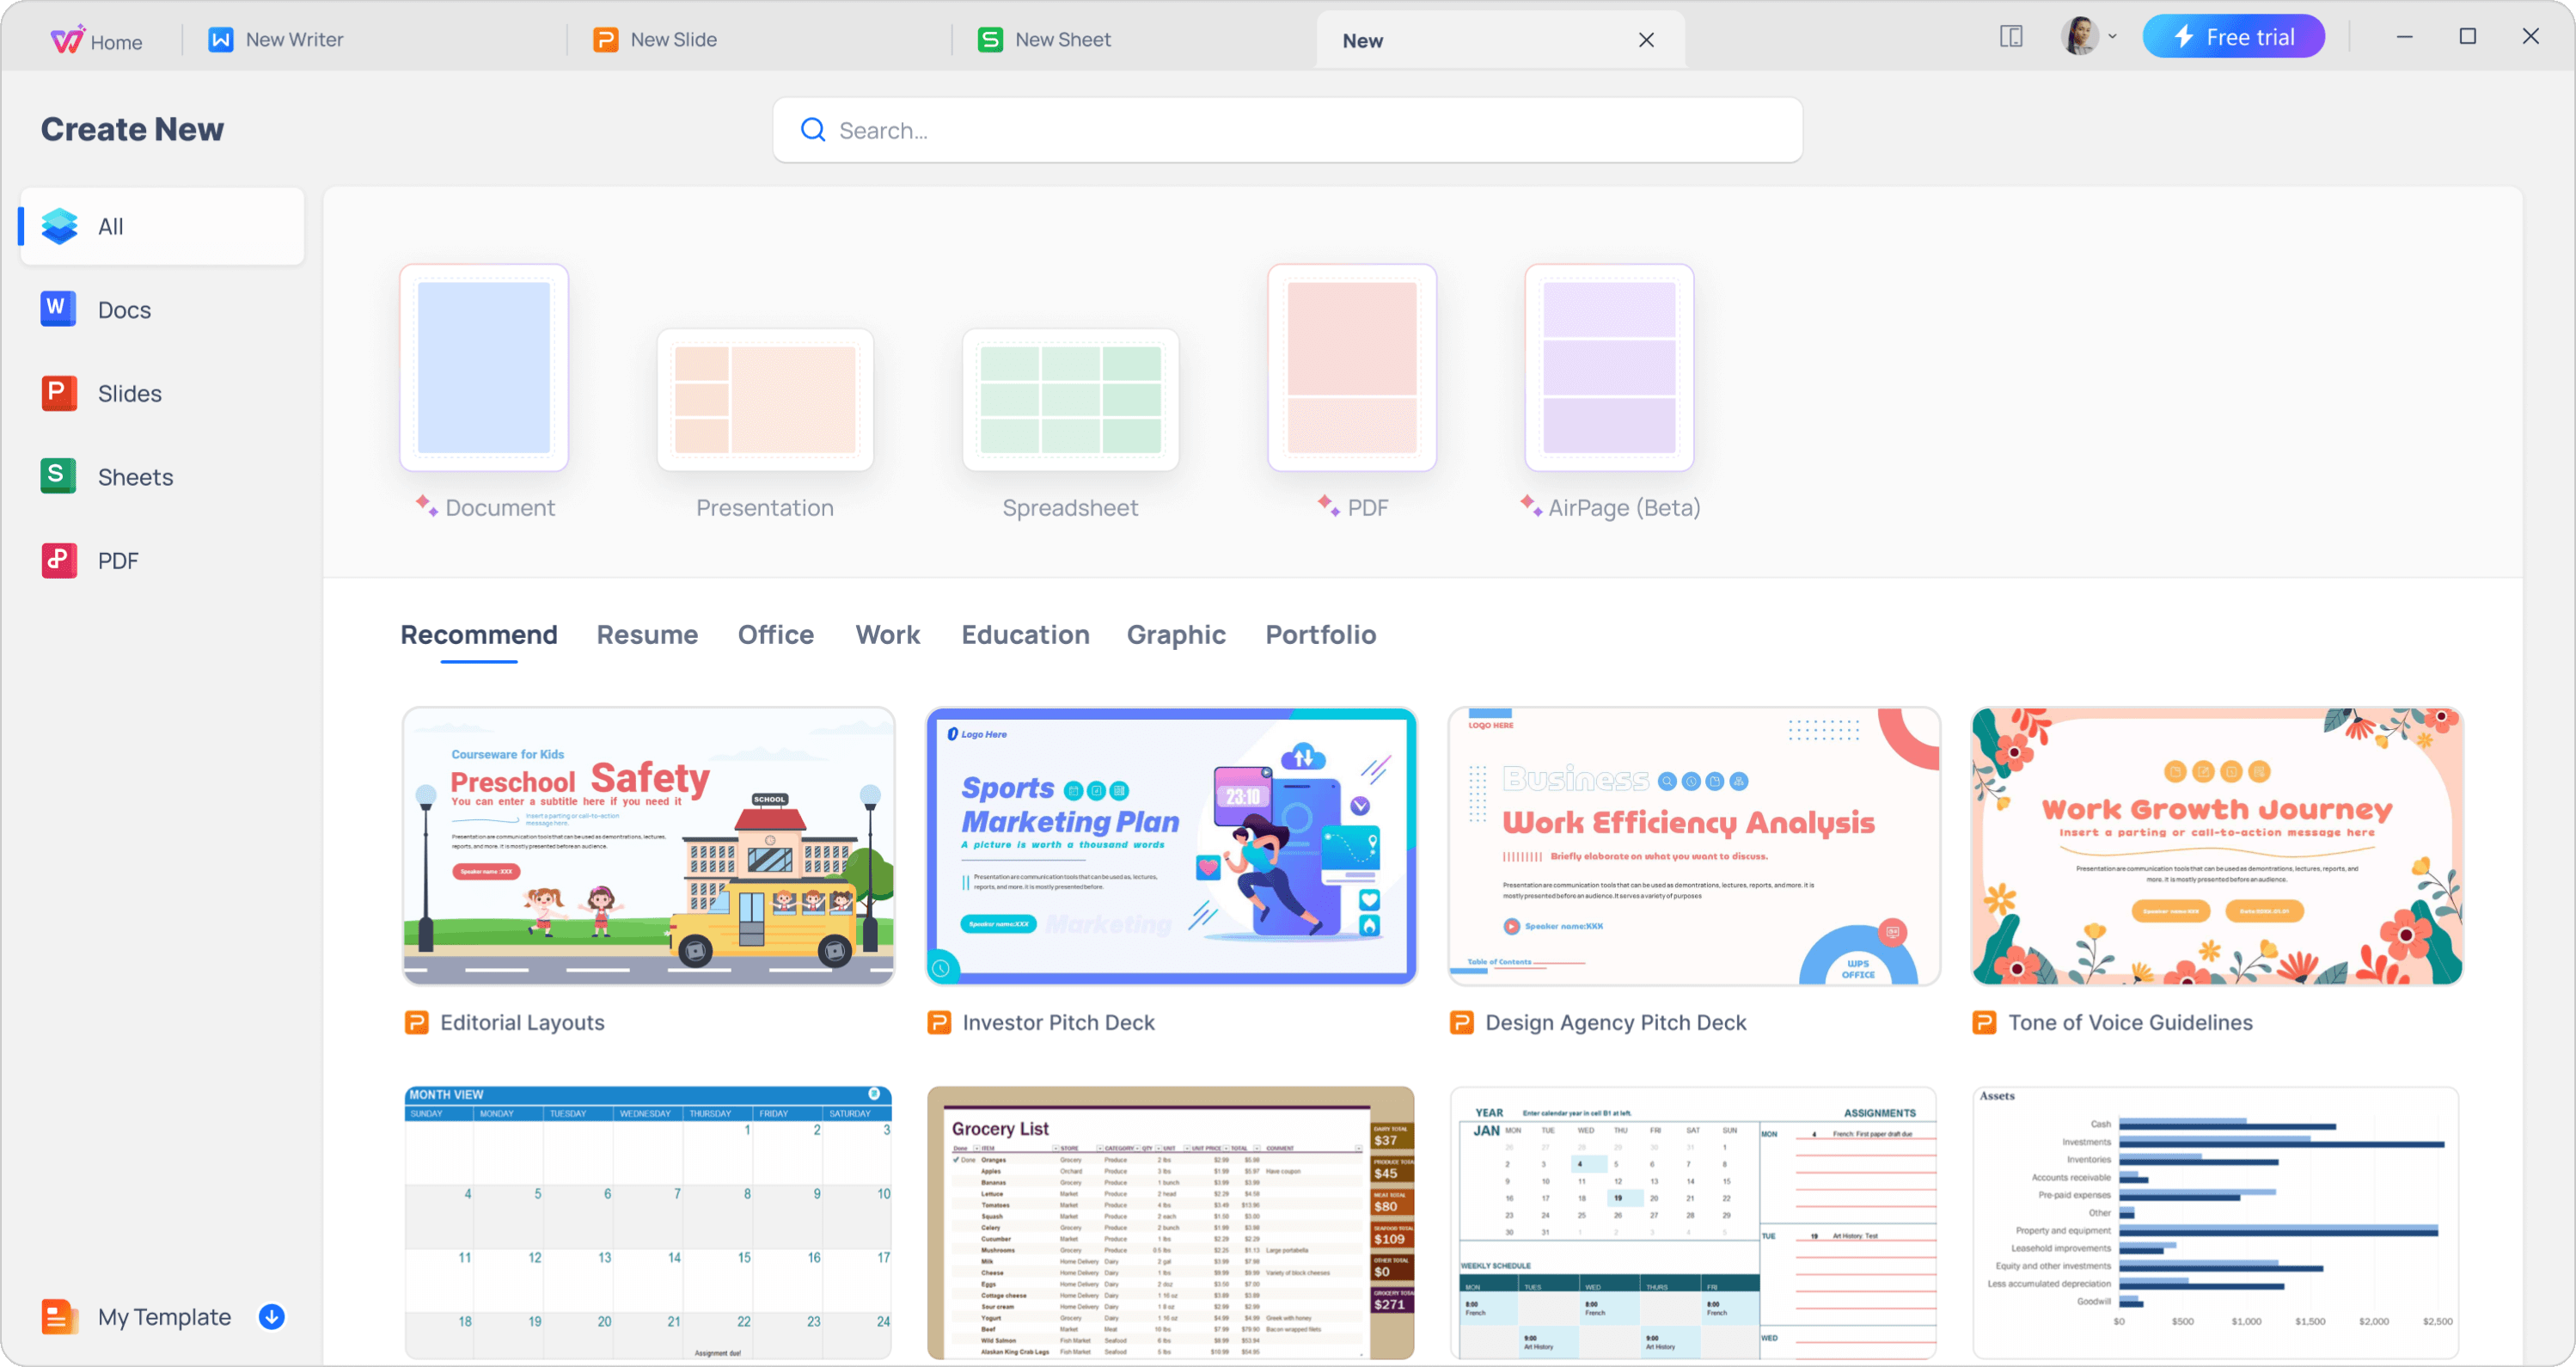Click the Docs icon in sidebar
The width and height of the screenshot is (2576, 1367).
click(58, 309)
